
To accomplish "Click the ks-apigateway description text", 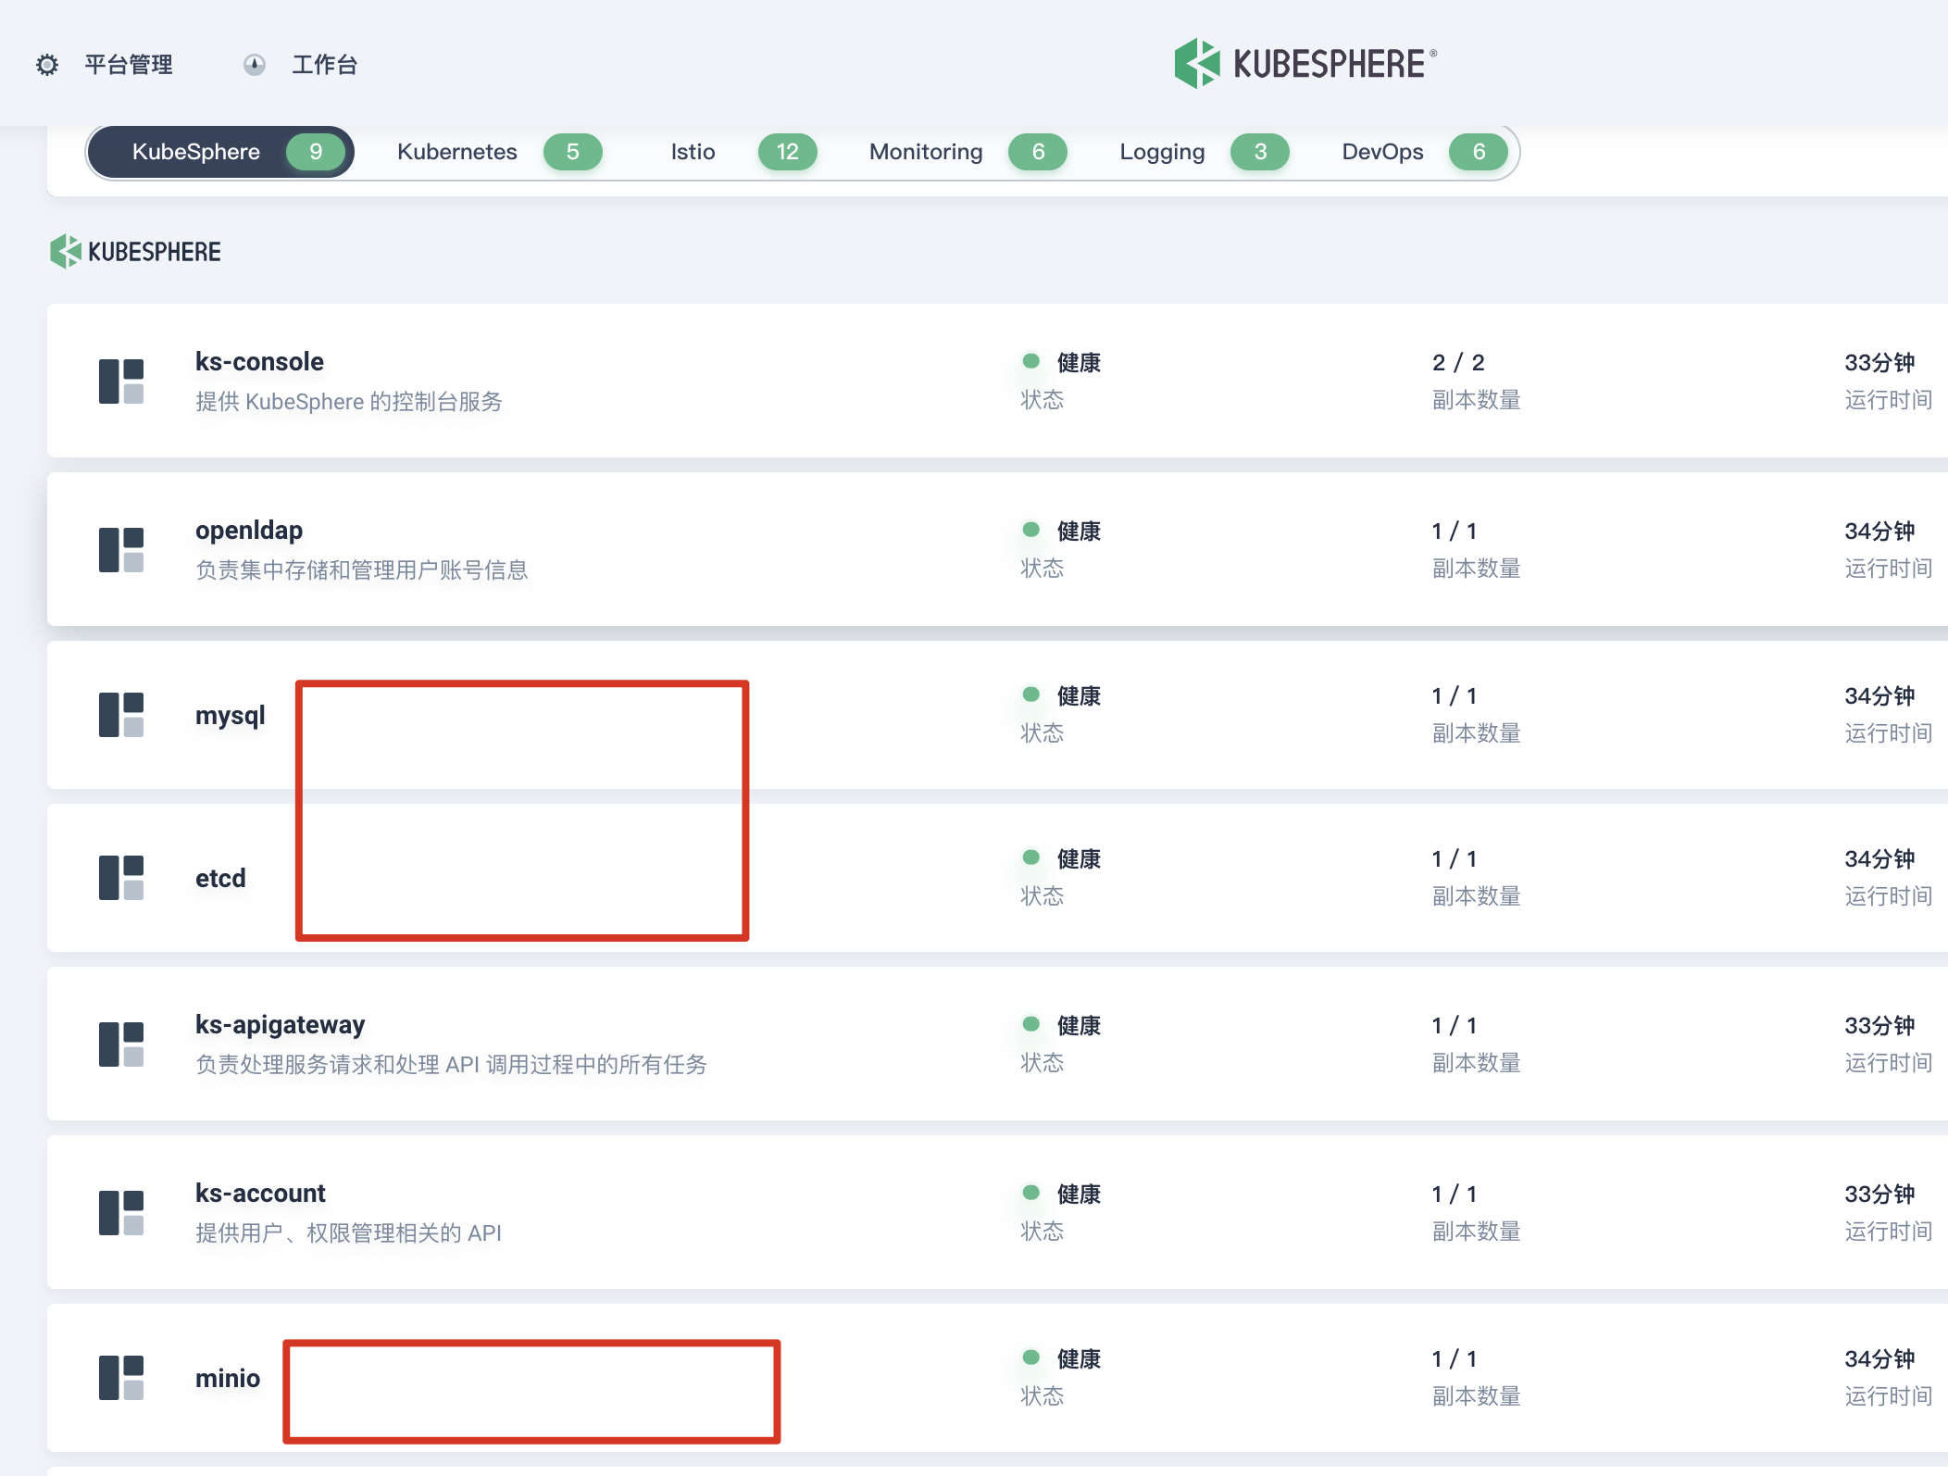I will [451, 1065].
